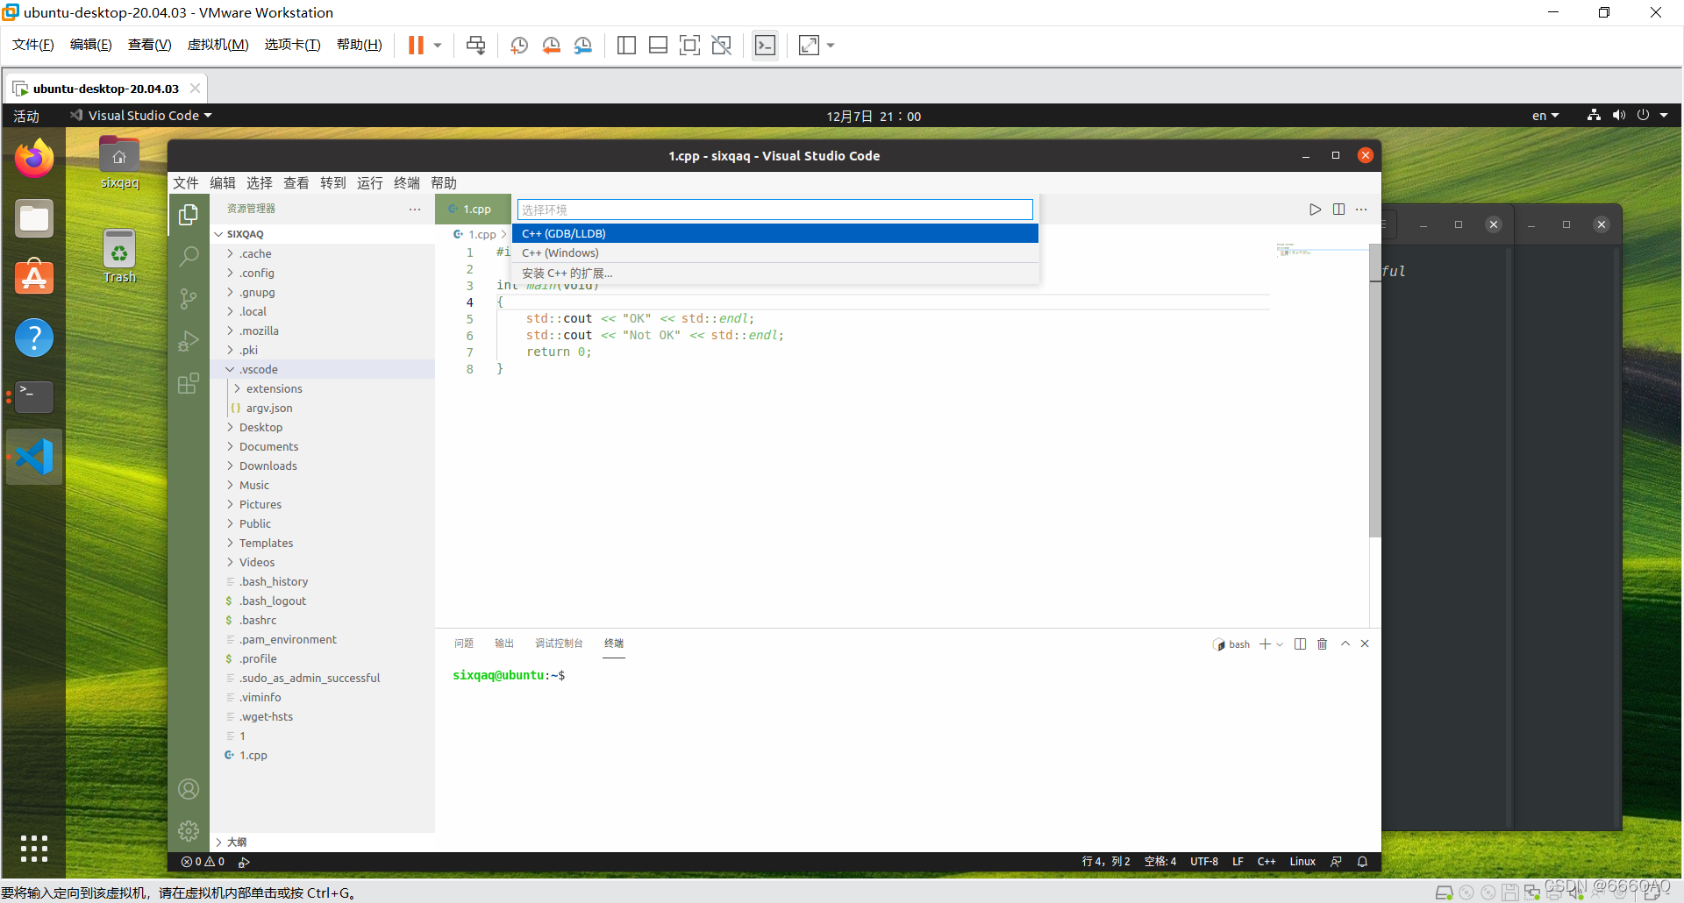
Task: Click the C++ language mode in the status bar
Action: tap(1267, 862)
